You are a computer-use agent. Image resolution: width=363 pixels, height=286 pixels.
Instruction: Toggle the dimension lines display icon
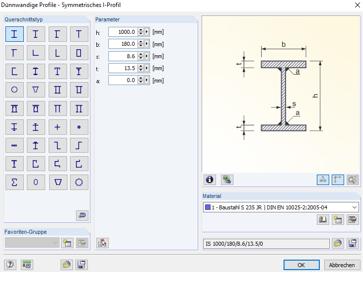(x=323, y=180)
